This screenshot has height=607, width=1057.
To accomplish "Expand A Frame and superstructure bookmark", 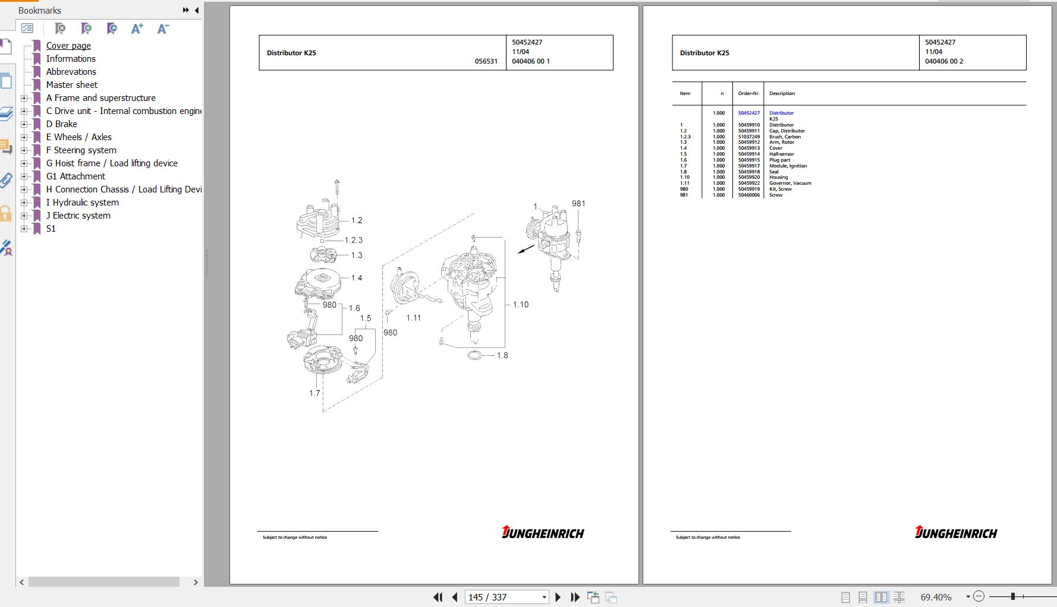I will pos(24,98).
